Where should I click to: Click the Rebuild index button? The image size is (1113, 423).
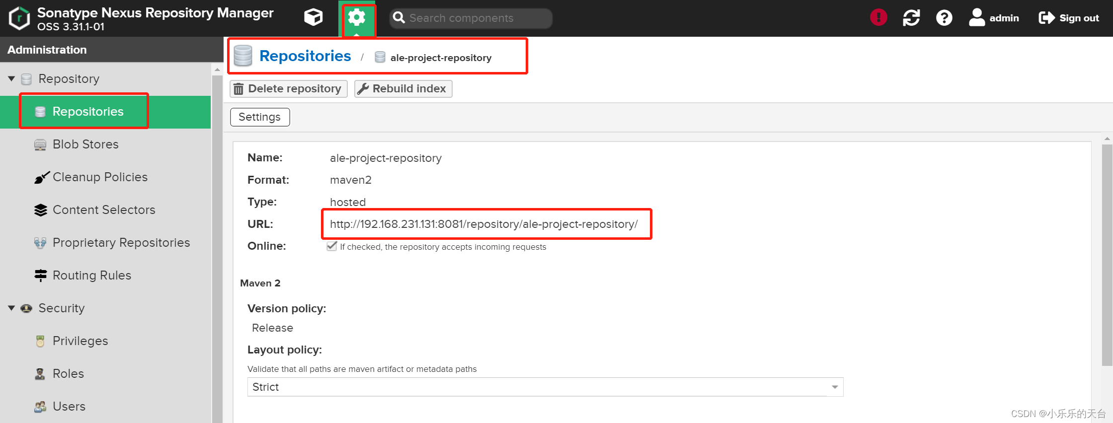403,89
